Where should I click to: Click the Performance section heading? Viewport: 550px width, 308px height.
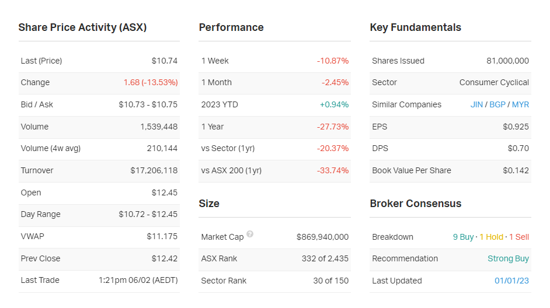click(x=231, y=27)
